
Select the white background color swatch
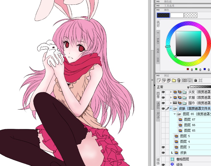tap(177, 15)
